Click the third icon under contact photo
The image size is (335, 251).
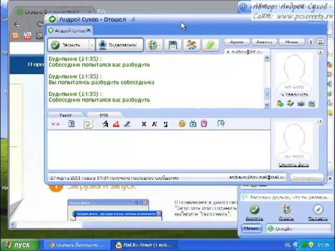pyautogui.click(x=301, y=104)
